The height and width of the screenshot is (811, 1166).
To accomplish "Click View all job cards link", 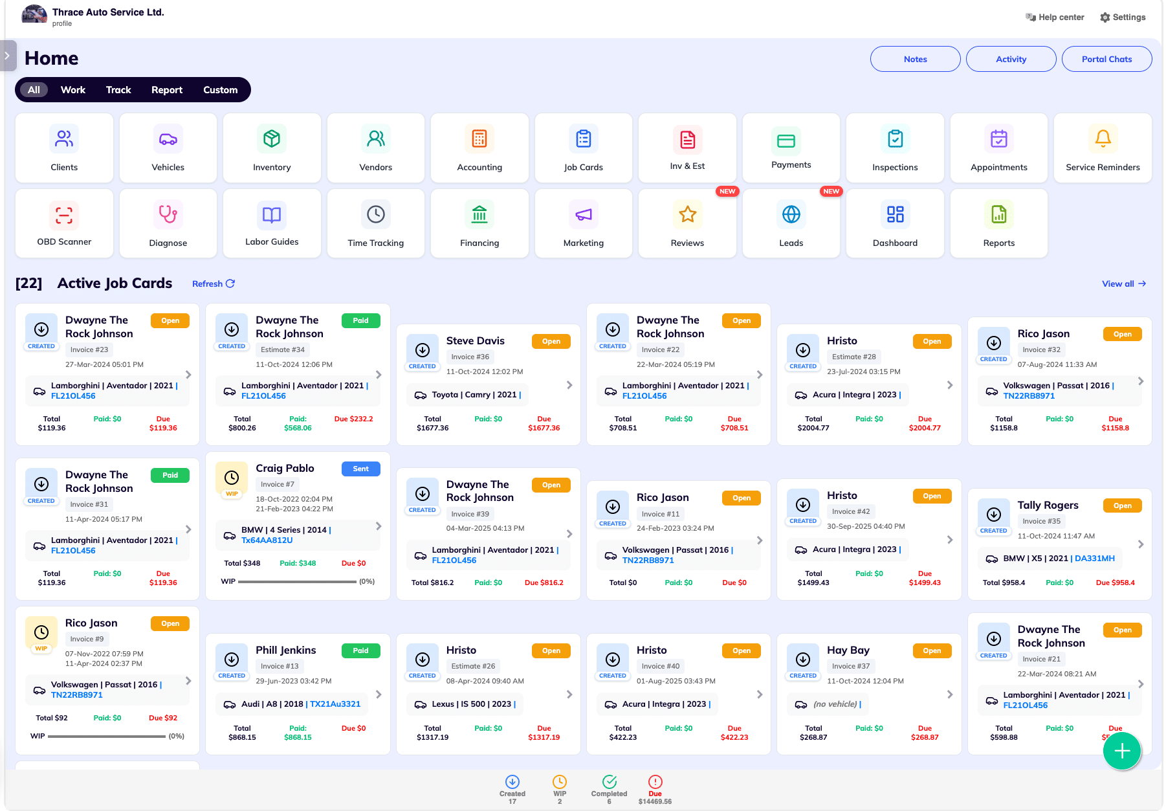I will coord(1124,283).
